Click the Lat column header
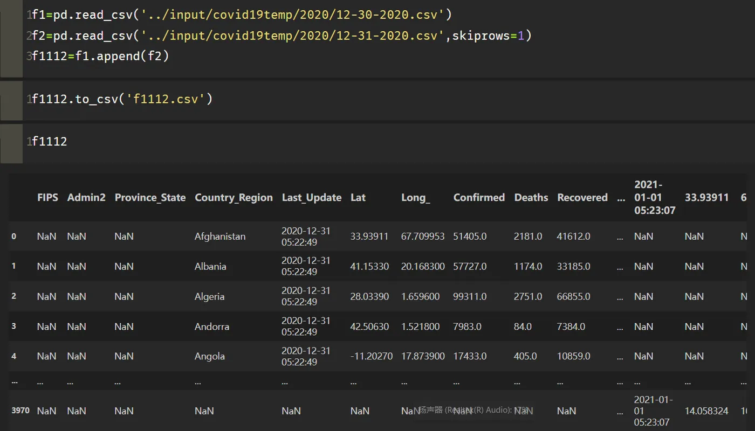This screenshot has width=755, height=431. click(358, 198)
